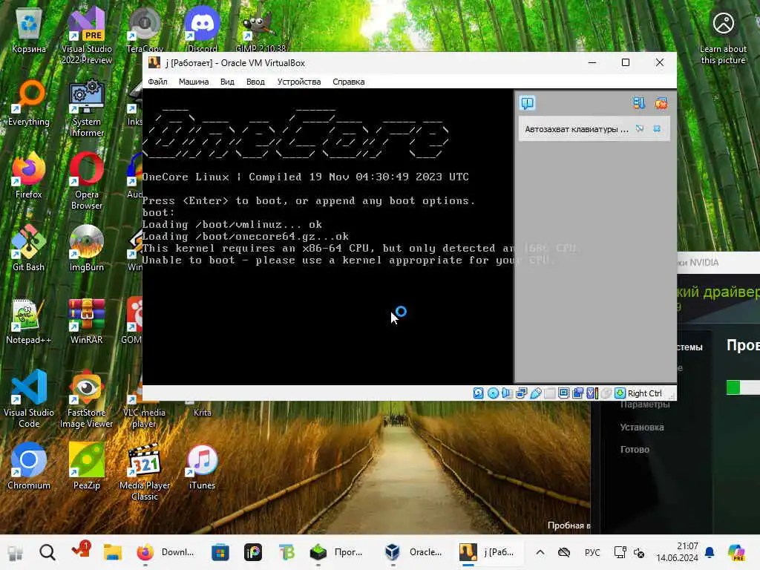Select the PeaZip desktop shortcut

click(x=86, y=466)
